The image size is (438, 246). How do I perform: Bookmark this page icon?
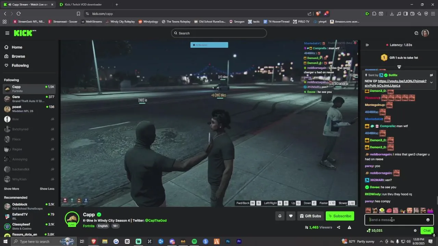tap(78, 14)
